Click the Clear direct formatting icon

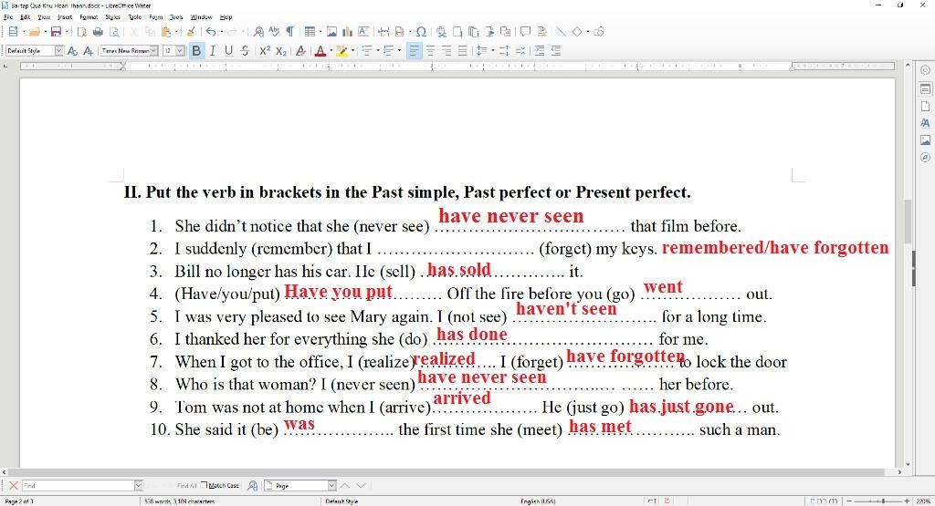click(x=300, y=51)
